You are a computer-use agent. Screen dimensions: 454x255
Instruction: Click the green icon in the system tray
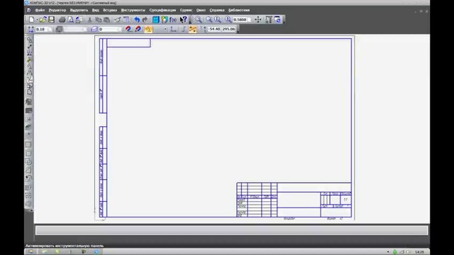(x=394, y=252)
